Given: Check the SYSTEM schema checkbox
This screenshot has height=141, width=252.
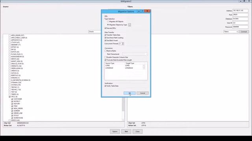Looking at the screenshot, I should click(x=9, y=85).
